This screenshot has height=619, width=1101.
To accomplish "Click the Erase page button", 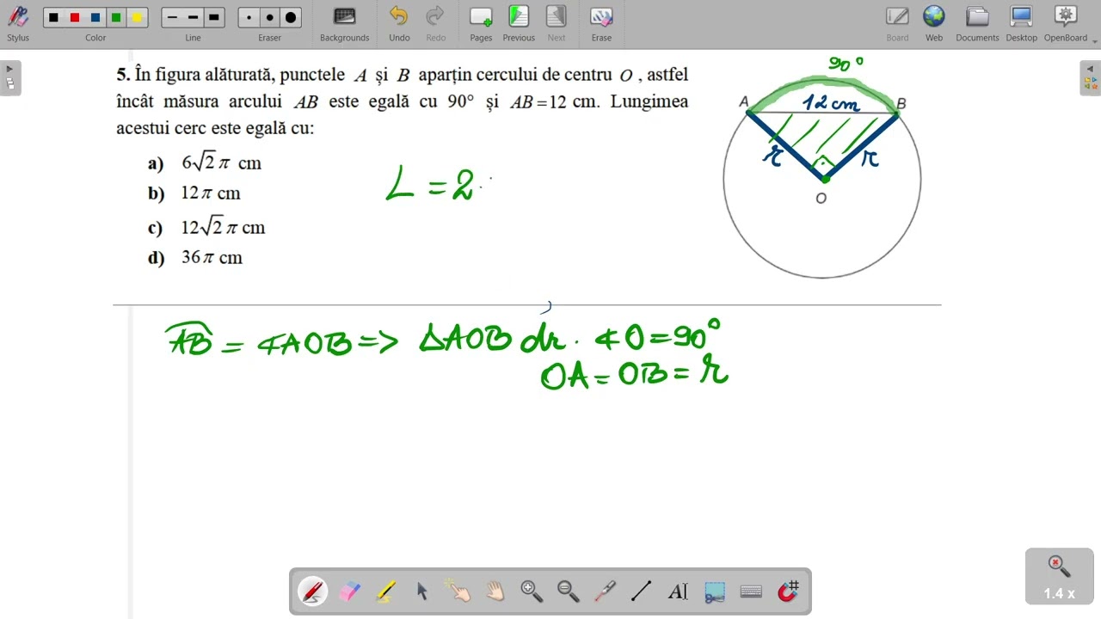I will point(601,23).
